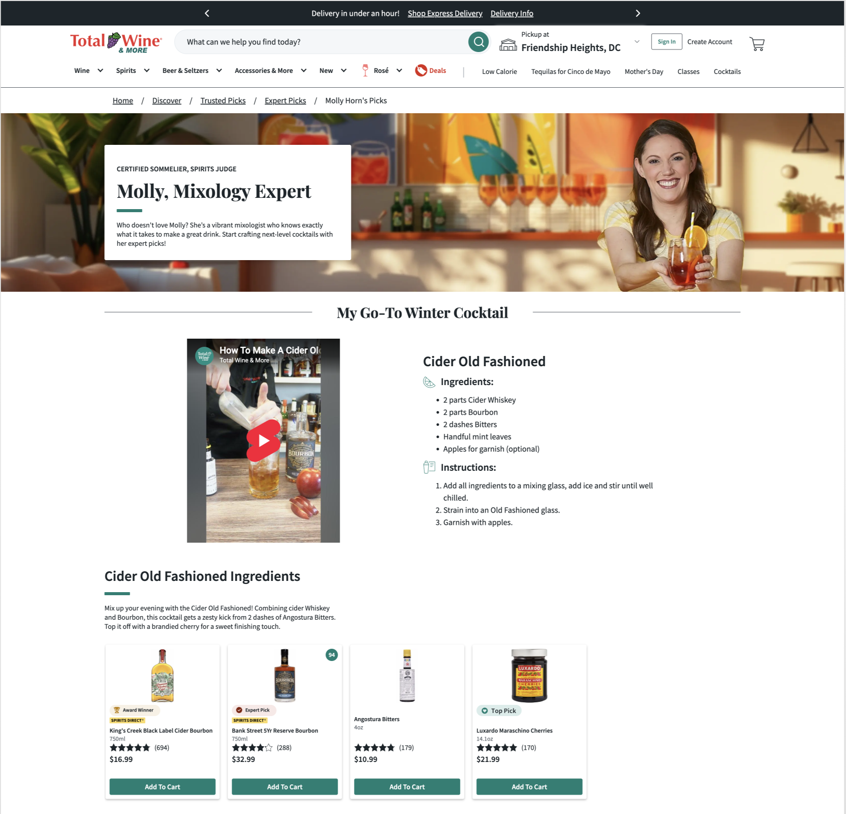The height and width of the screenshot is (814, 846).
Task: Click the $32.99 price
Action: click(x=244, y=759)
